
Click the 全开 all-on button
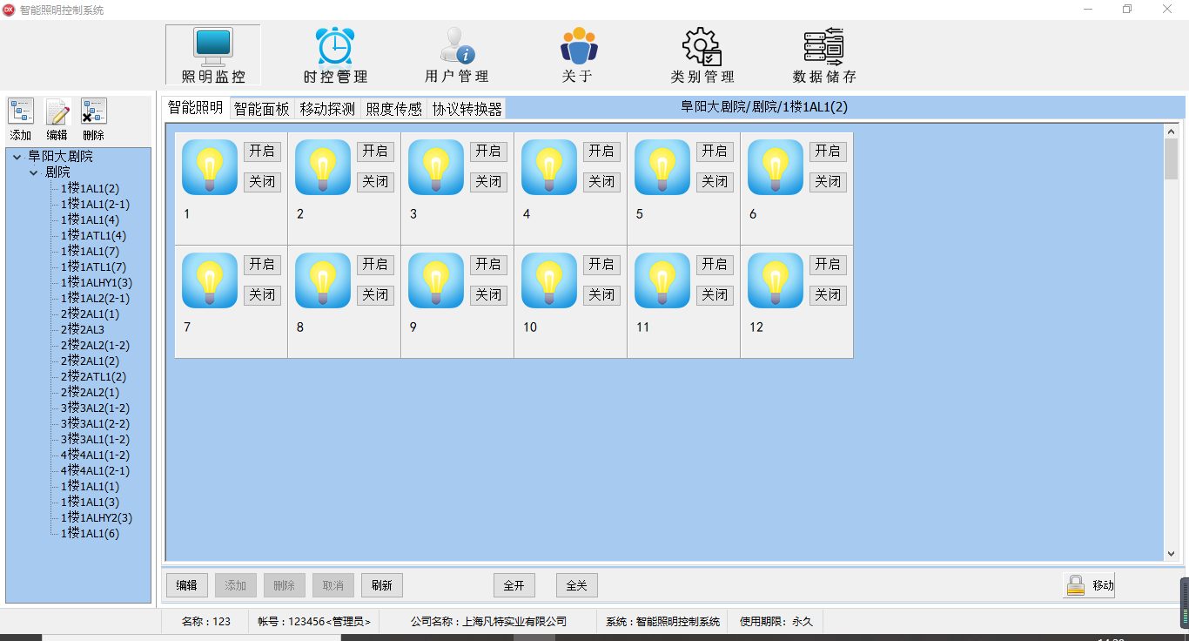[x=514, y=585]
